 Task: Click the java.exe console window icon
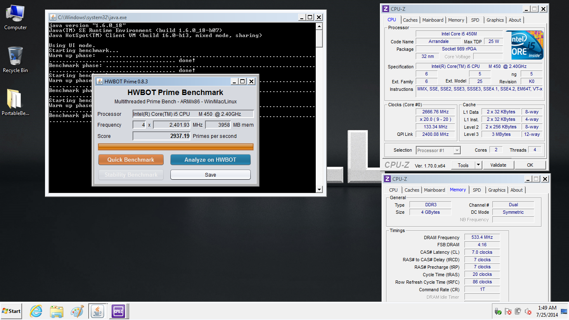(53, 17)
